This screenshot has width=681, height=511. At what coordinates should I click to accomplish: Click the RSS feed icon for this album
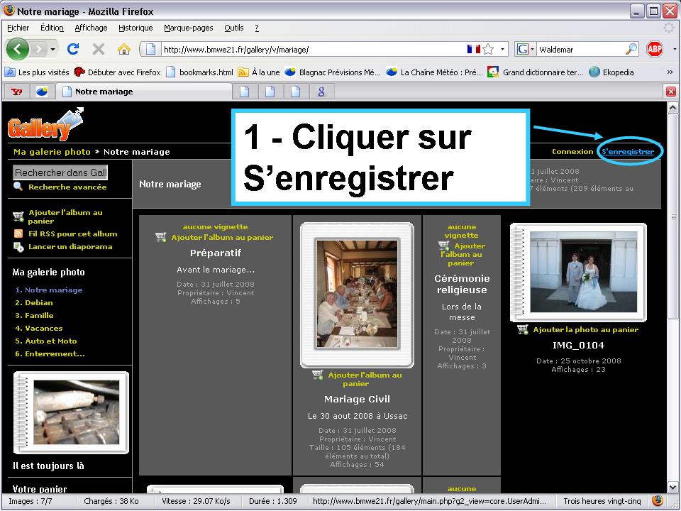18,233
